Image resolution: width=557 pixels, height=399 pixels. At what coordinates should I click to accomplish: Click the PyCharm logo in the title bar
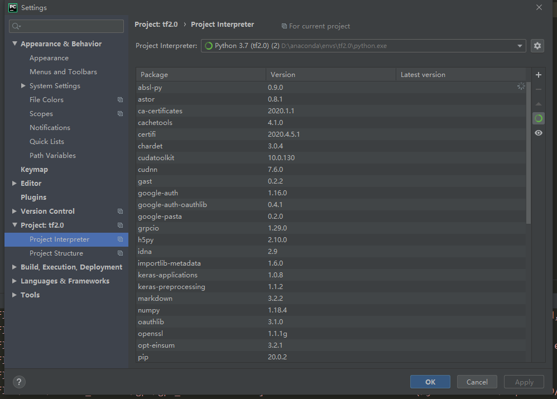pos(13,7)
